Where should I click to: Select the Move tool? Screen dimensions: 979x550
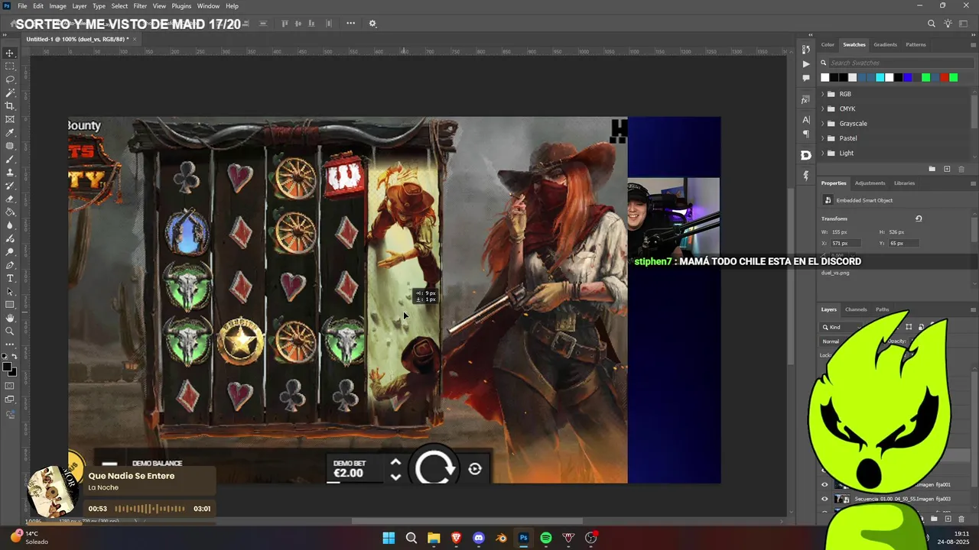(10, 53)
